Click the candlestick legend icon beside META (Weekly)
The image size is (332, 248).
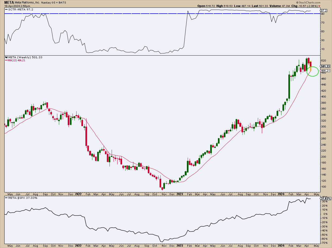click(x=6, y=57)
